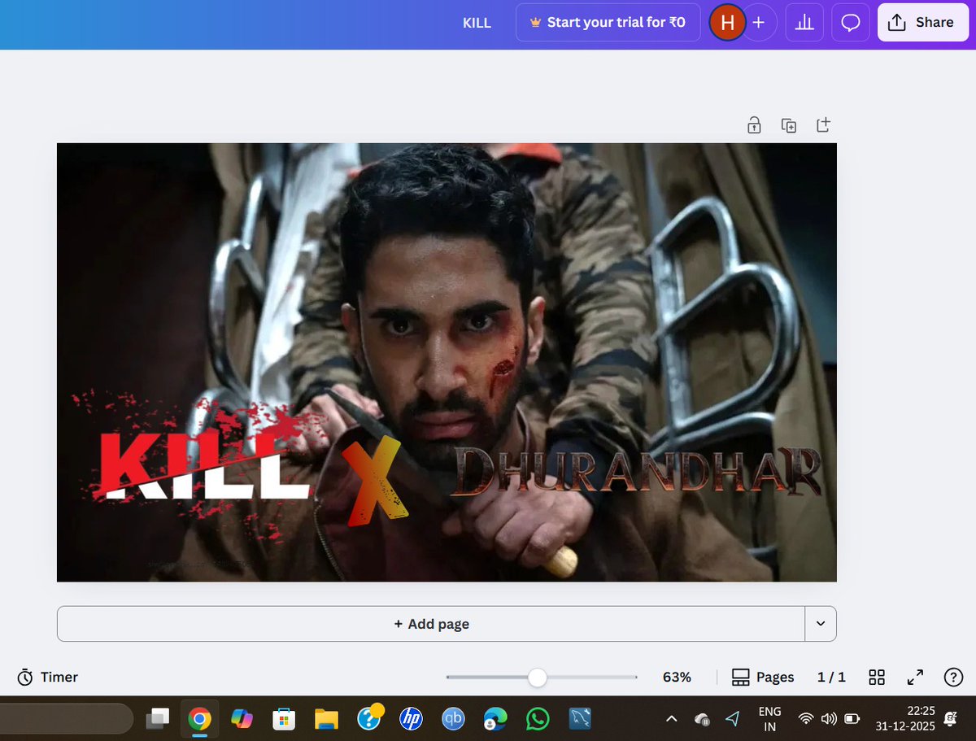
Task: Open qBittorrent from taskbar
Action: coord(453,718)
